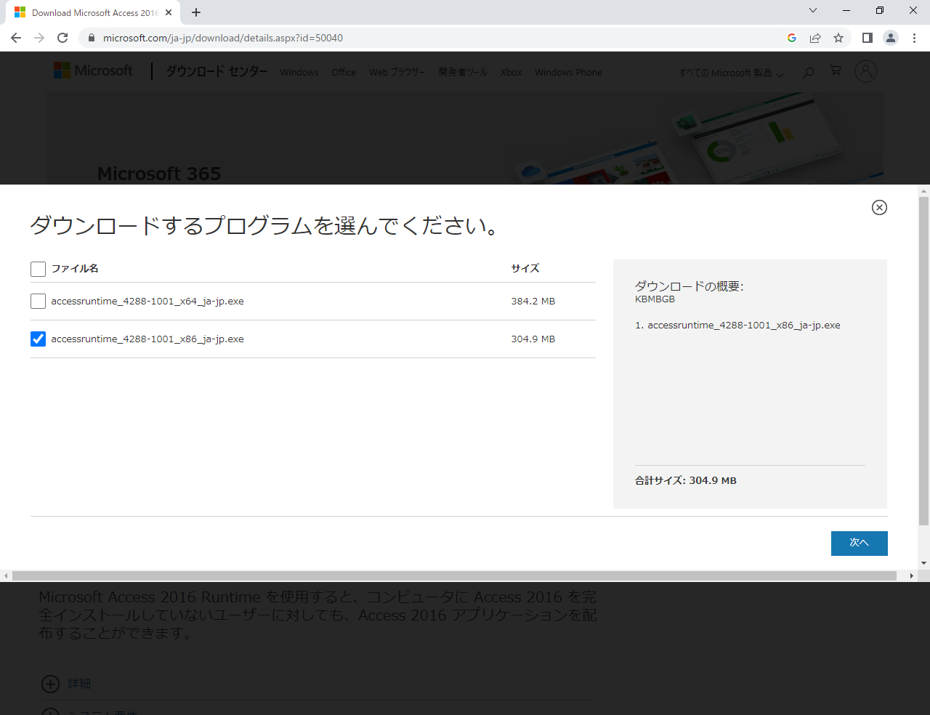Open the Windows menu item
930x715 pixels.
[299, 72]
